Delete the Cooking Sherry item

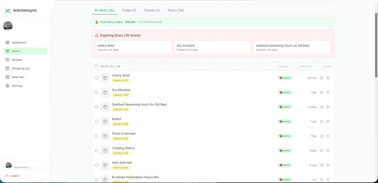click(x=328, y=150)
